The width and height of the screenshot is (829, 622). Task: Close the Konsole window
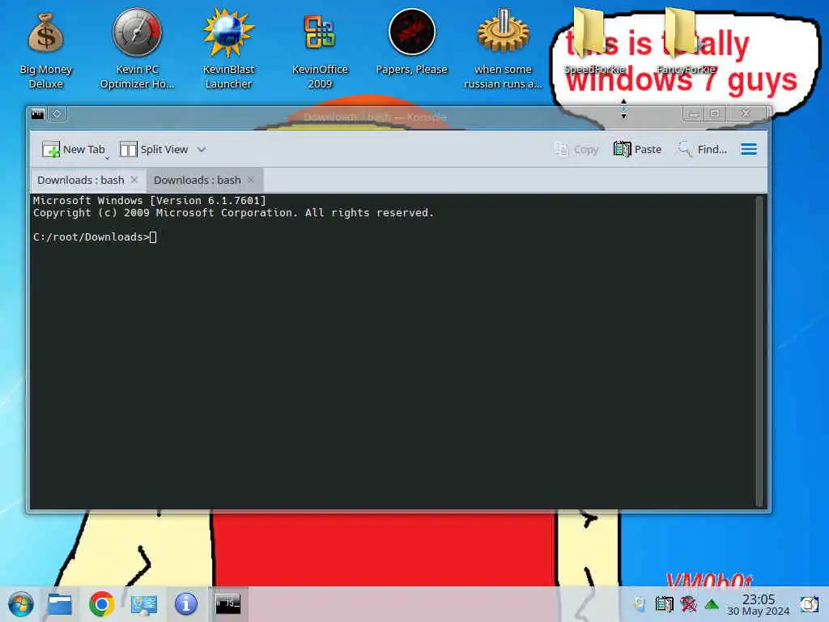click(x=746, y=113)
